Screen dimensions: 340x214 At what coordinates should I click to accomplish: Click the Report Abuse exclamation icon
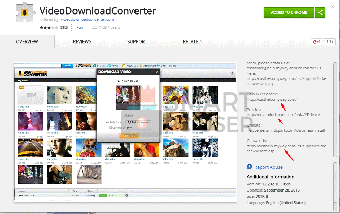click(x=249, y=167)
